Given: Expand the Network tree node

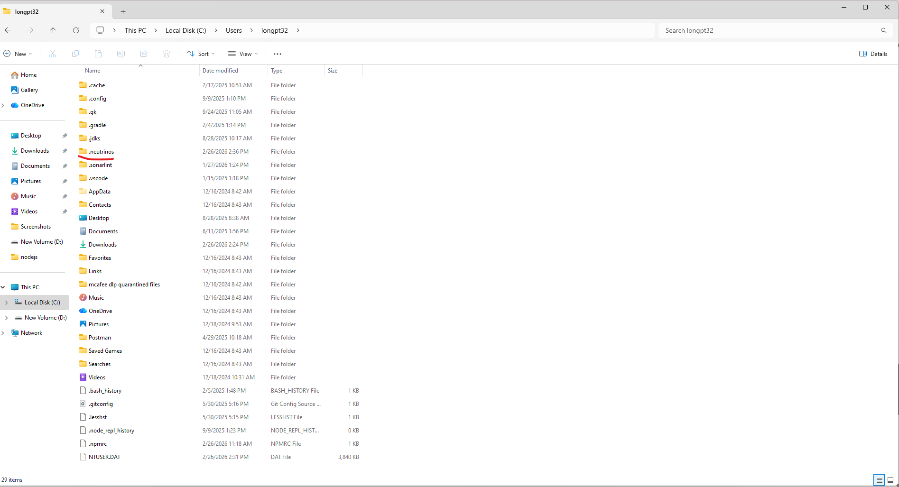Looking at the screenshot, I should (x=3, y=333).
